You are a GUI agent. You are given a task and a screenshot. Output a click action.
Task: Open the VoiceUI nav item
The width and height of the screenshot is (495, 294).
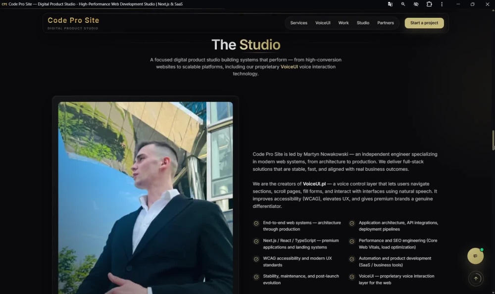tap(323, 23)
